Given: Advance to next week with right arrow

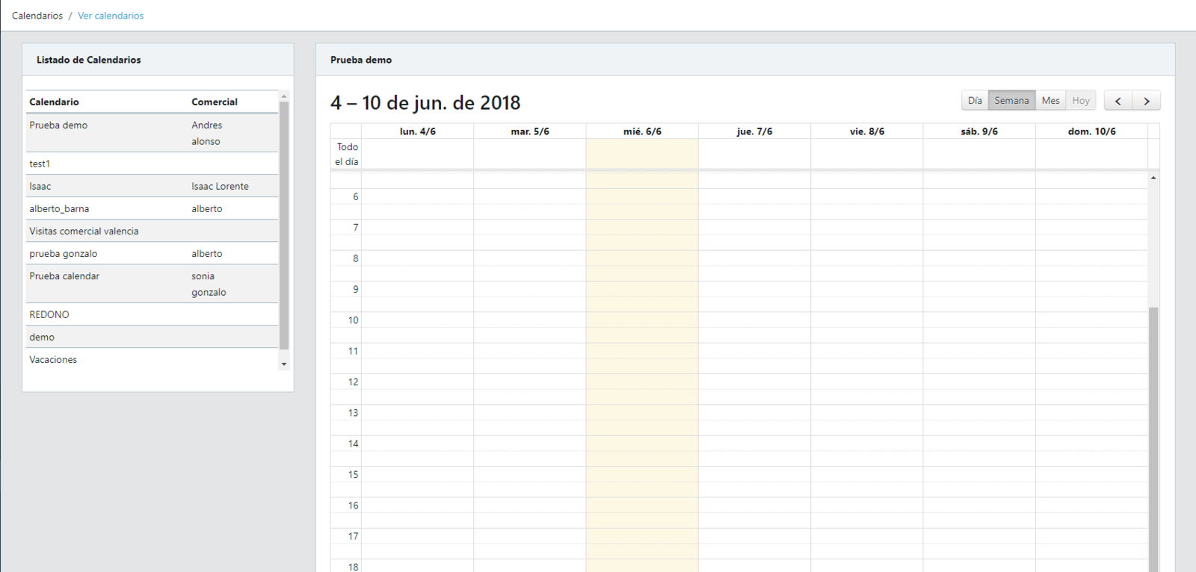Looking at the screenshot, I should pos(1147,101).
